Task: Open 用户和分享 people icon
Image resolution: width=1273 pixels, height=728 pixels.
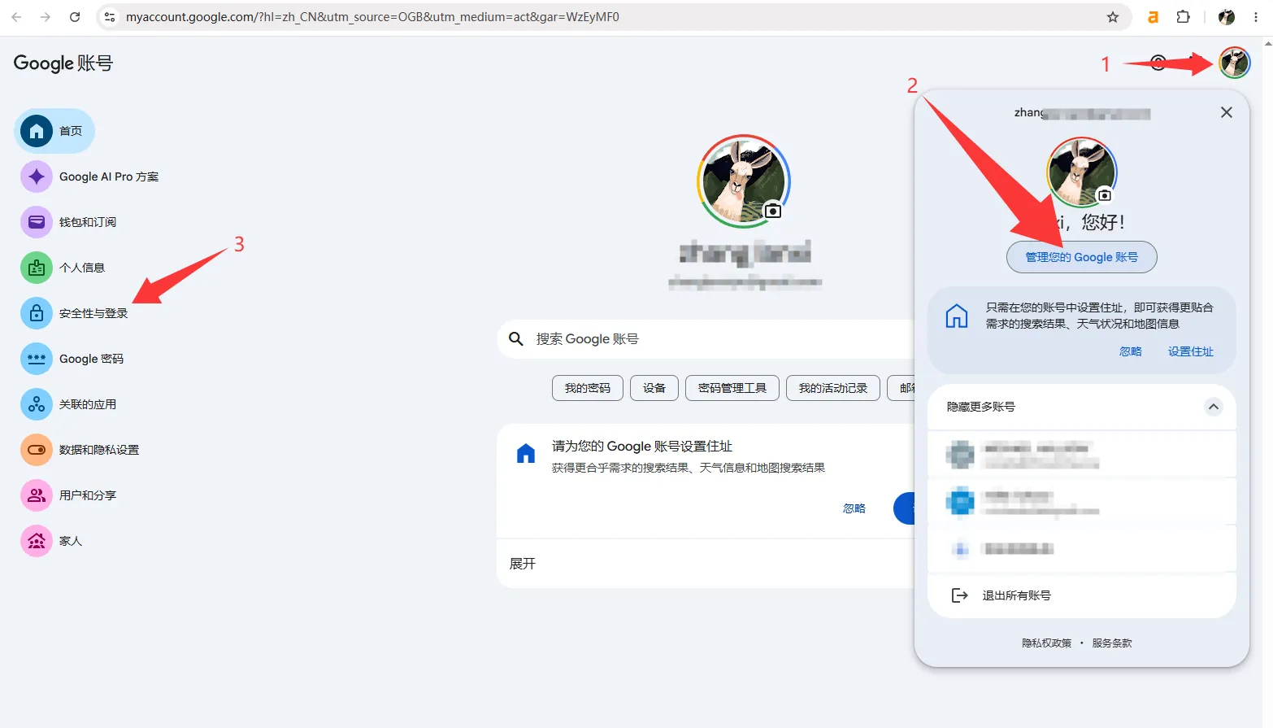Action: (37, 495)
